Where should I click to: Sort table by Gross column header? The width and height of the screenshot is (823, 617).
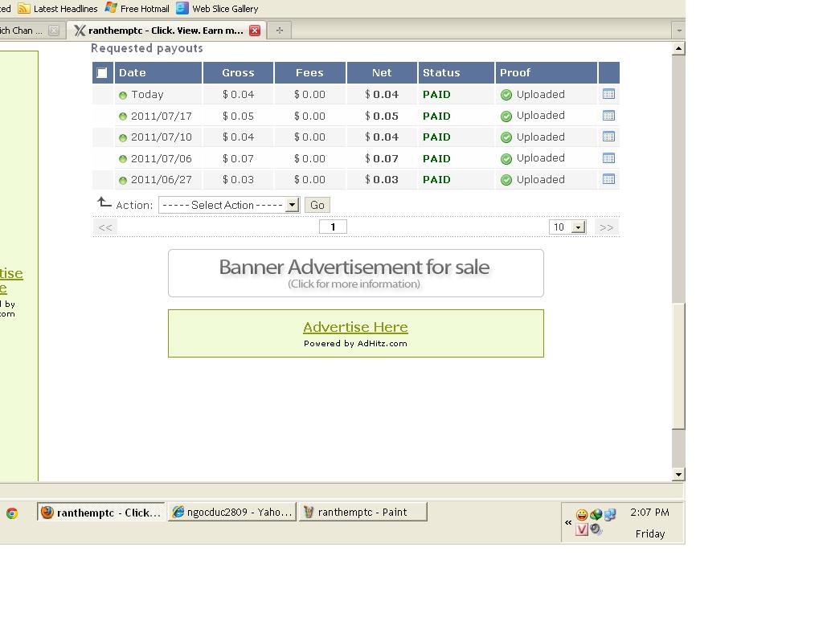point(238,73)
